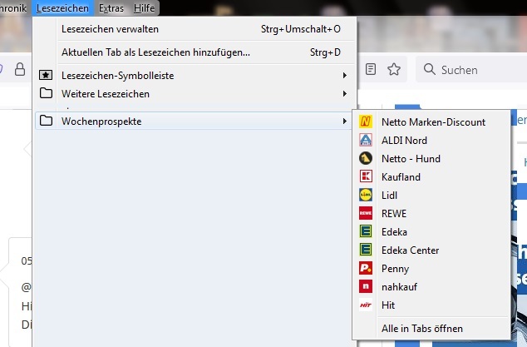527x347 pixels.
Task: Open Edeka Center bookmark label
Action: click(410, 250)
